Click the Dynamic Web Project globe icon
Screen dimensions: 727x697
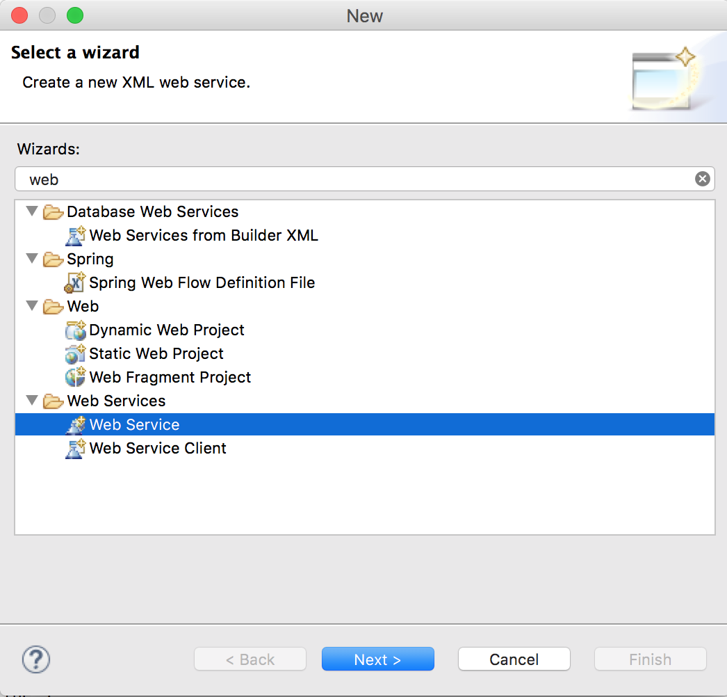tap(75, 330)
